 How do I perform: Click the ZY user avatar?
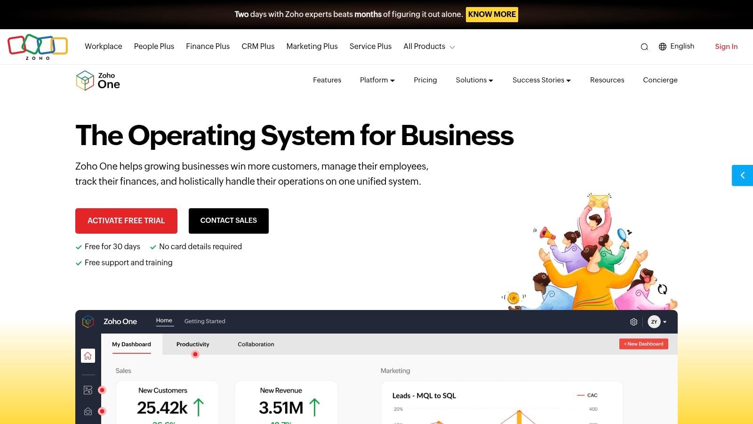click(654, 322)
